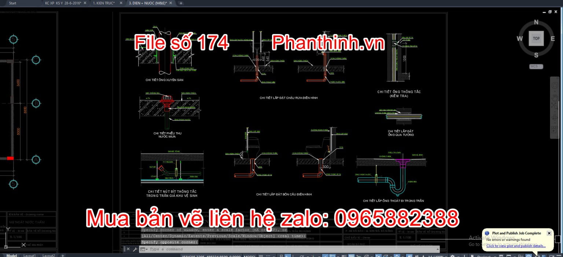Screen dimensions: 563x257
Task: Open the annotation scale dropdown near 1:1
Action: coord(446,255)
